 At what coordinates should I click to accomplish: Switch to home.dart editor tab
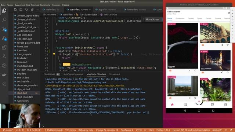[x=136, y=10]
